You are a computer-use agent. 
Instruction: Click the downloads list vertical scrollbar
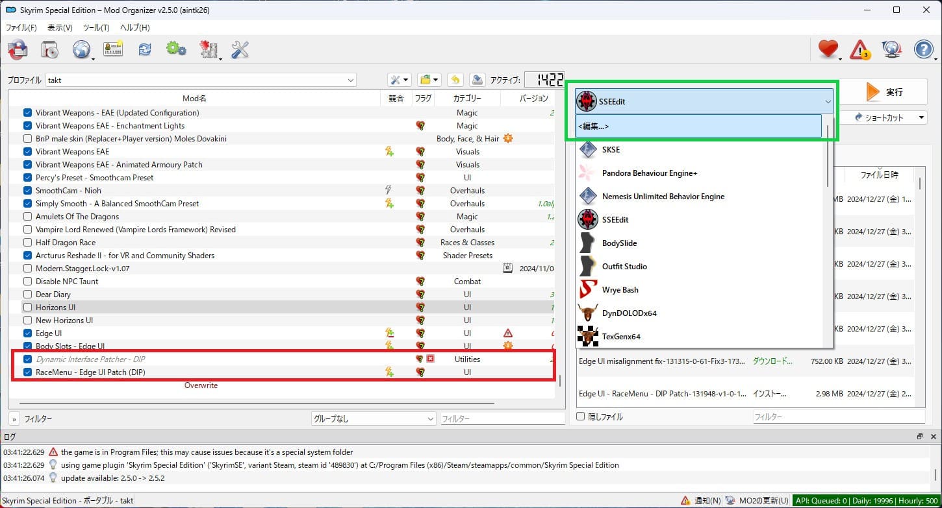pyautogui.click(x=919, y=184)
